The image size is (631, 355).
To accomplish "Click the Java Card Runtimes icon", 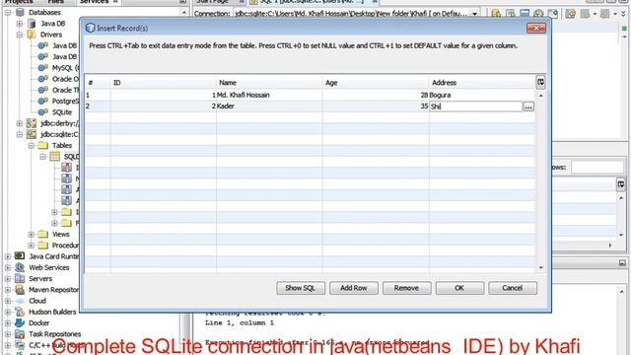I will (x=20, y=256).
